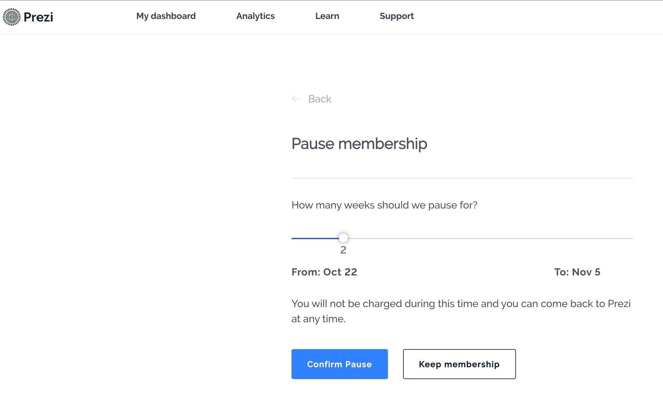The width and height of the screenshot is (663, 393).
Task: Click the To: Nov 5 date
Action: click(577, 272)
